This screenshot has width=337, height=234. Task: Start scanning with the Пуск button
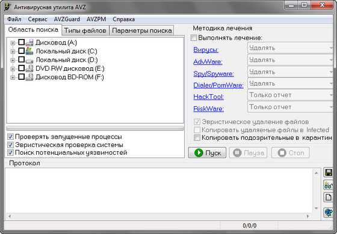207,153
